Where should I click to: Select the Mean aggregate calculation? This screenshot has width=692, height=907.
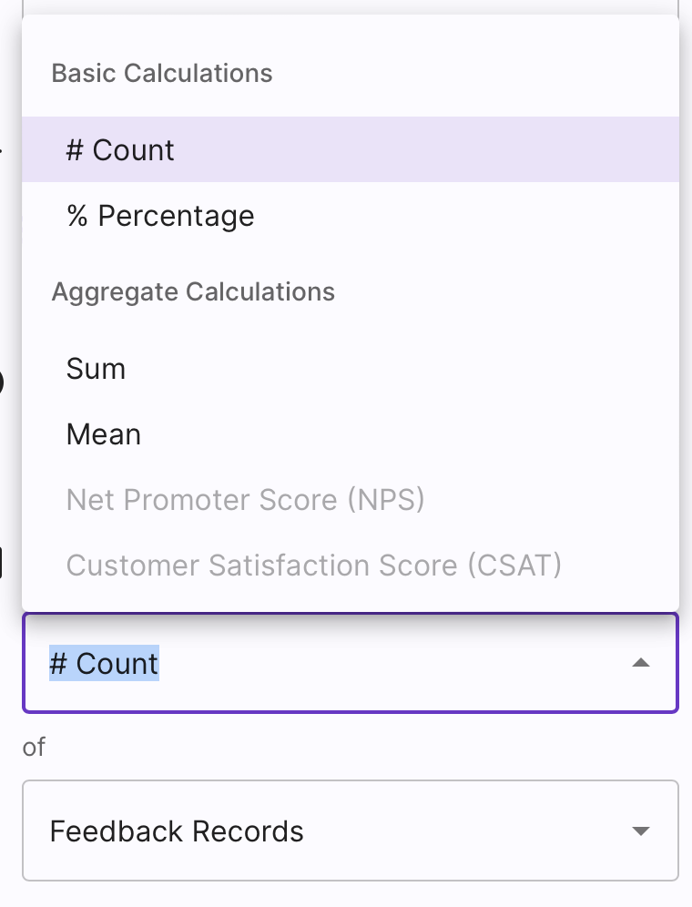pyautogui.click(x=350, y=434)
